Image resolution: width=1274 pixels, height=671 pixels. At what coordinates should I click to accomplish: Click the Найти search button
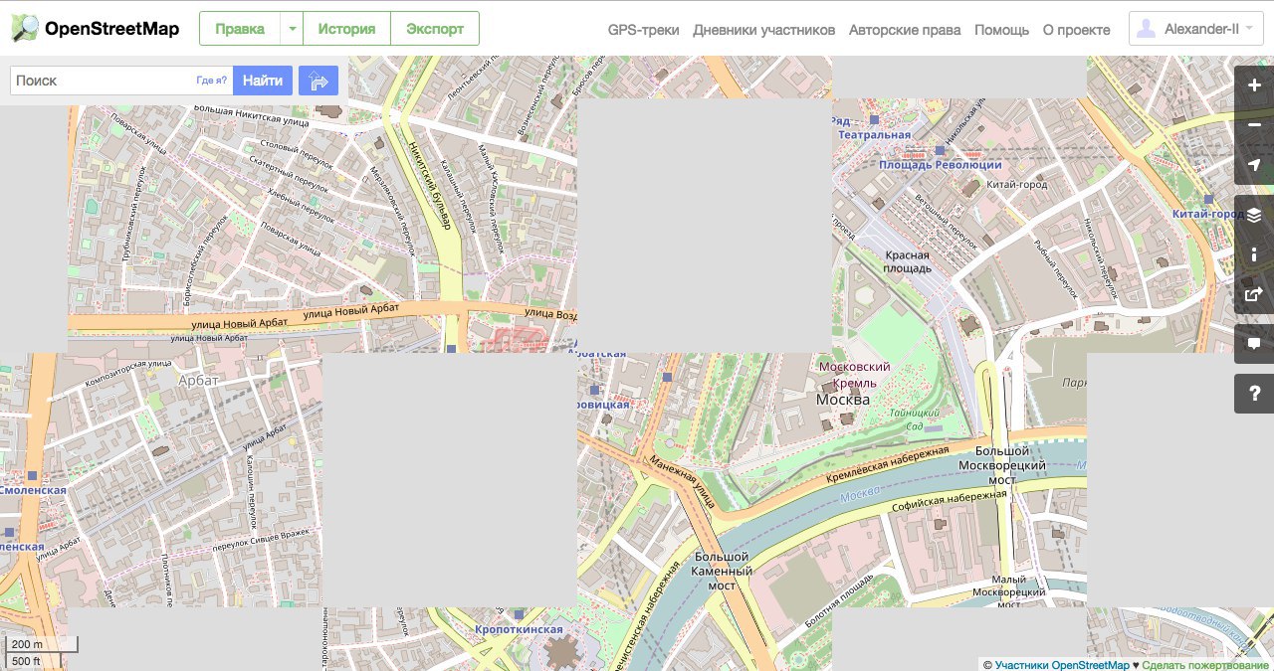[x=263, y=81]
